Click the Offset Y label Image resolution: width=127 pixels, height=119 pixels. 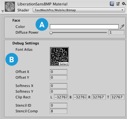coord(22,77)
